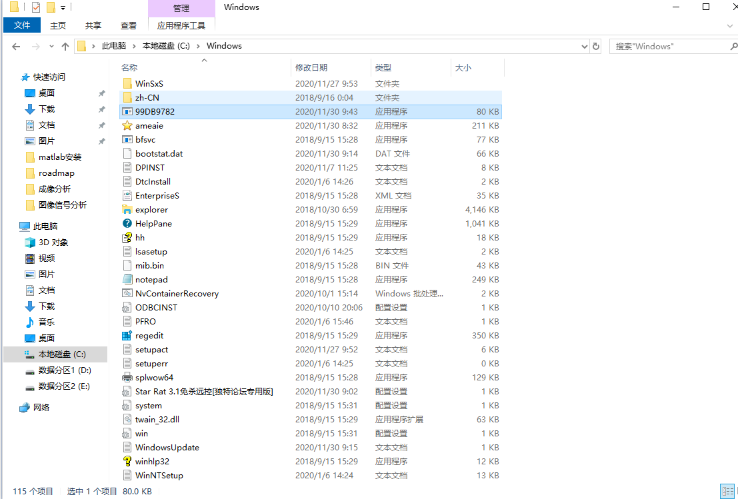Switch to the 共享 ribbon tab
738x499 pixels.
93,26
